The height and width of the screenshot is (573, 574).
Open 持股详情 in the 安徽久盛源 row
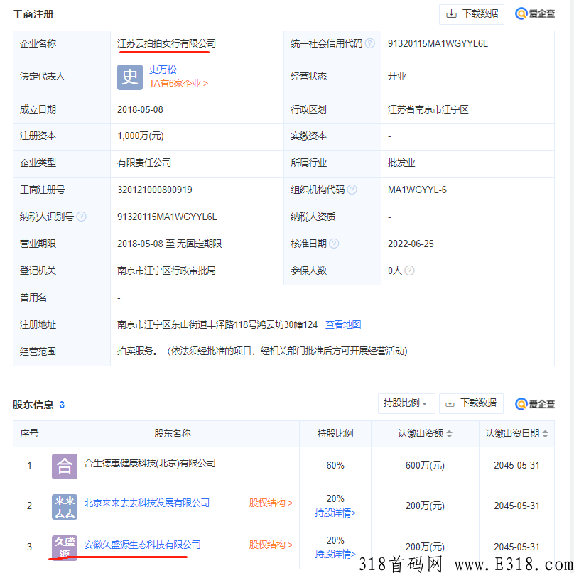tap(335, 554)
